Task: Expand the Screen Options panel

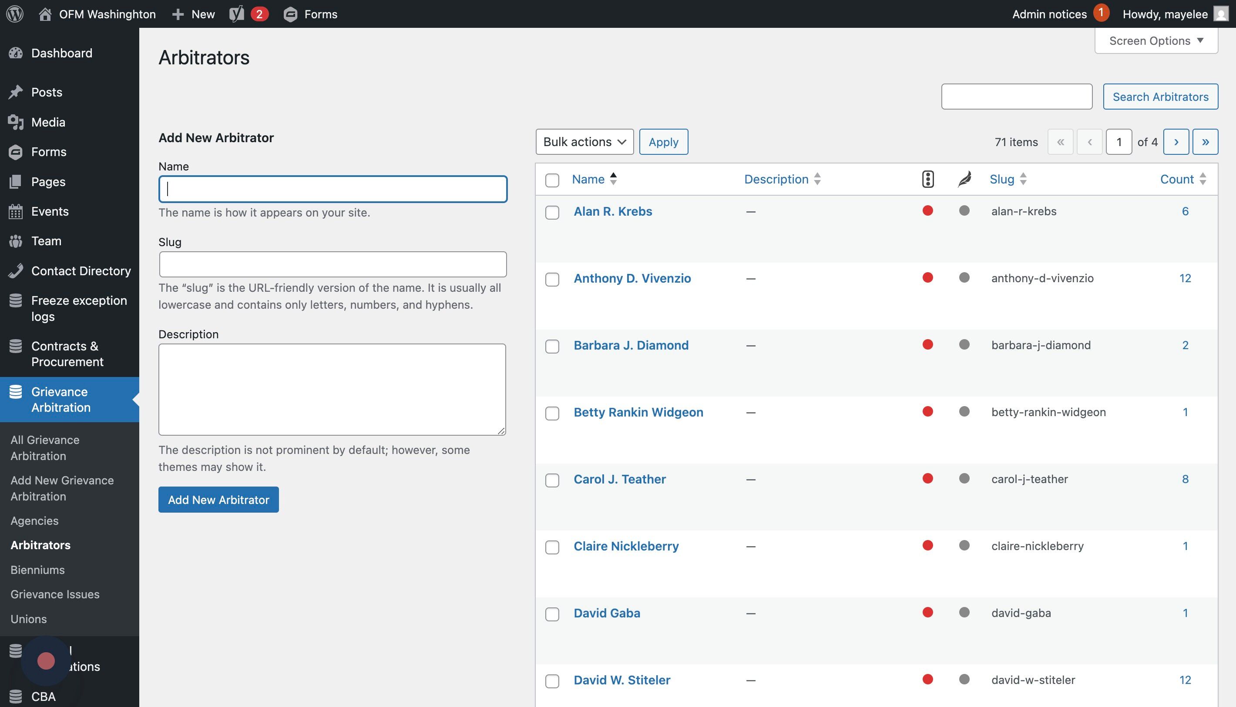Action: (1156, 41)
